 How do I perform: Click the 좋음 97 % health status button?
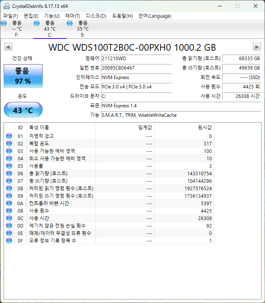[23, 76]
